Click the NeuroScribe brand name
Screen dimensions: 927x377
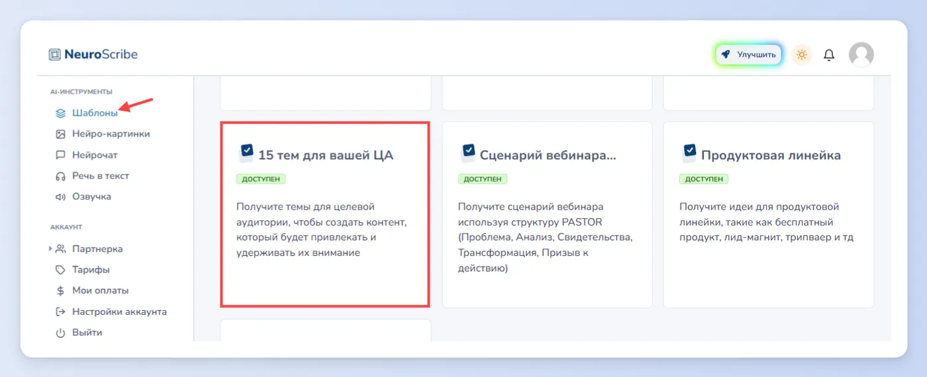[101, 54]
